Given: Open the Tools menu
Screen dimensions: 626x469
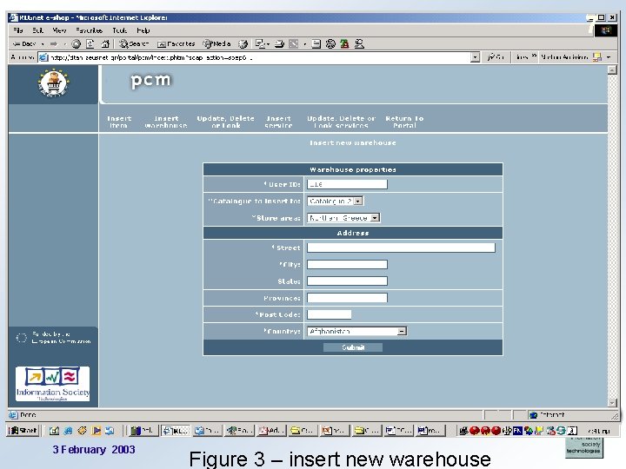Looking at the screenshot, I should click(x=119, y=30).
